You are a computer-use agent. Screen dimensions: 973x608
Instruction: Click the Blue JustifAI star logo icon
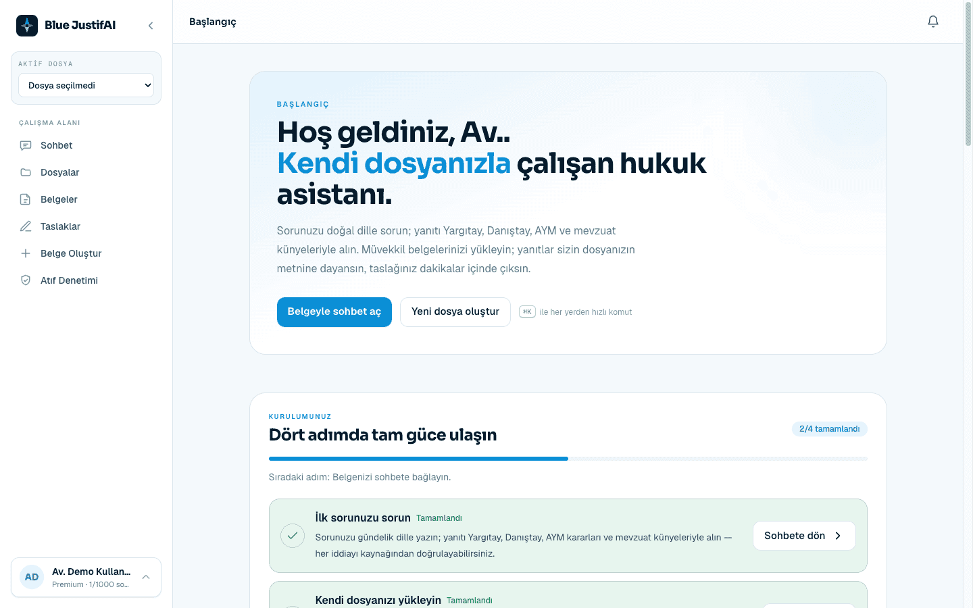pyautogui.click(x=27, y=26)
